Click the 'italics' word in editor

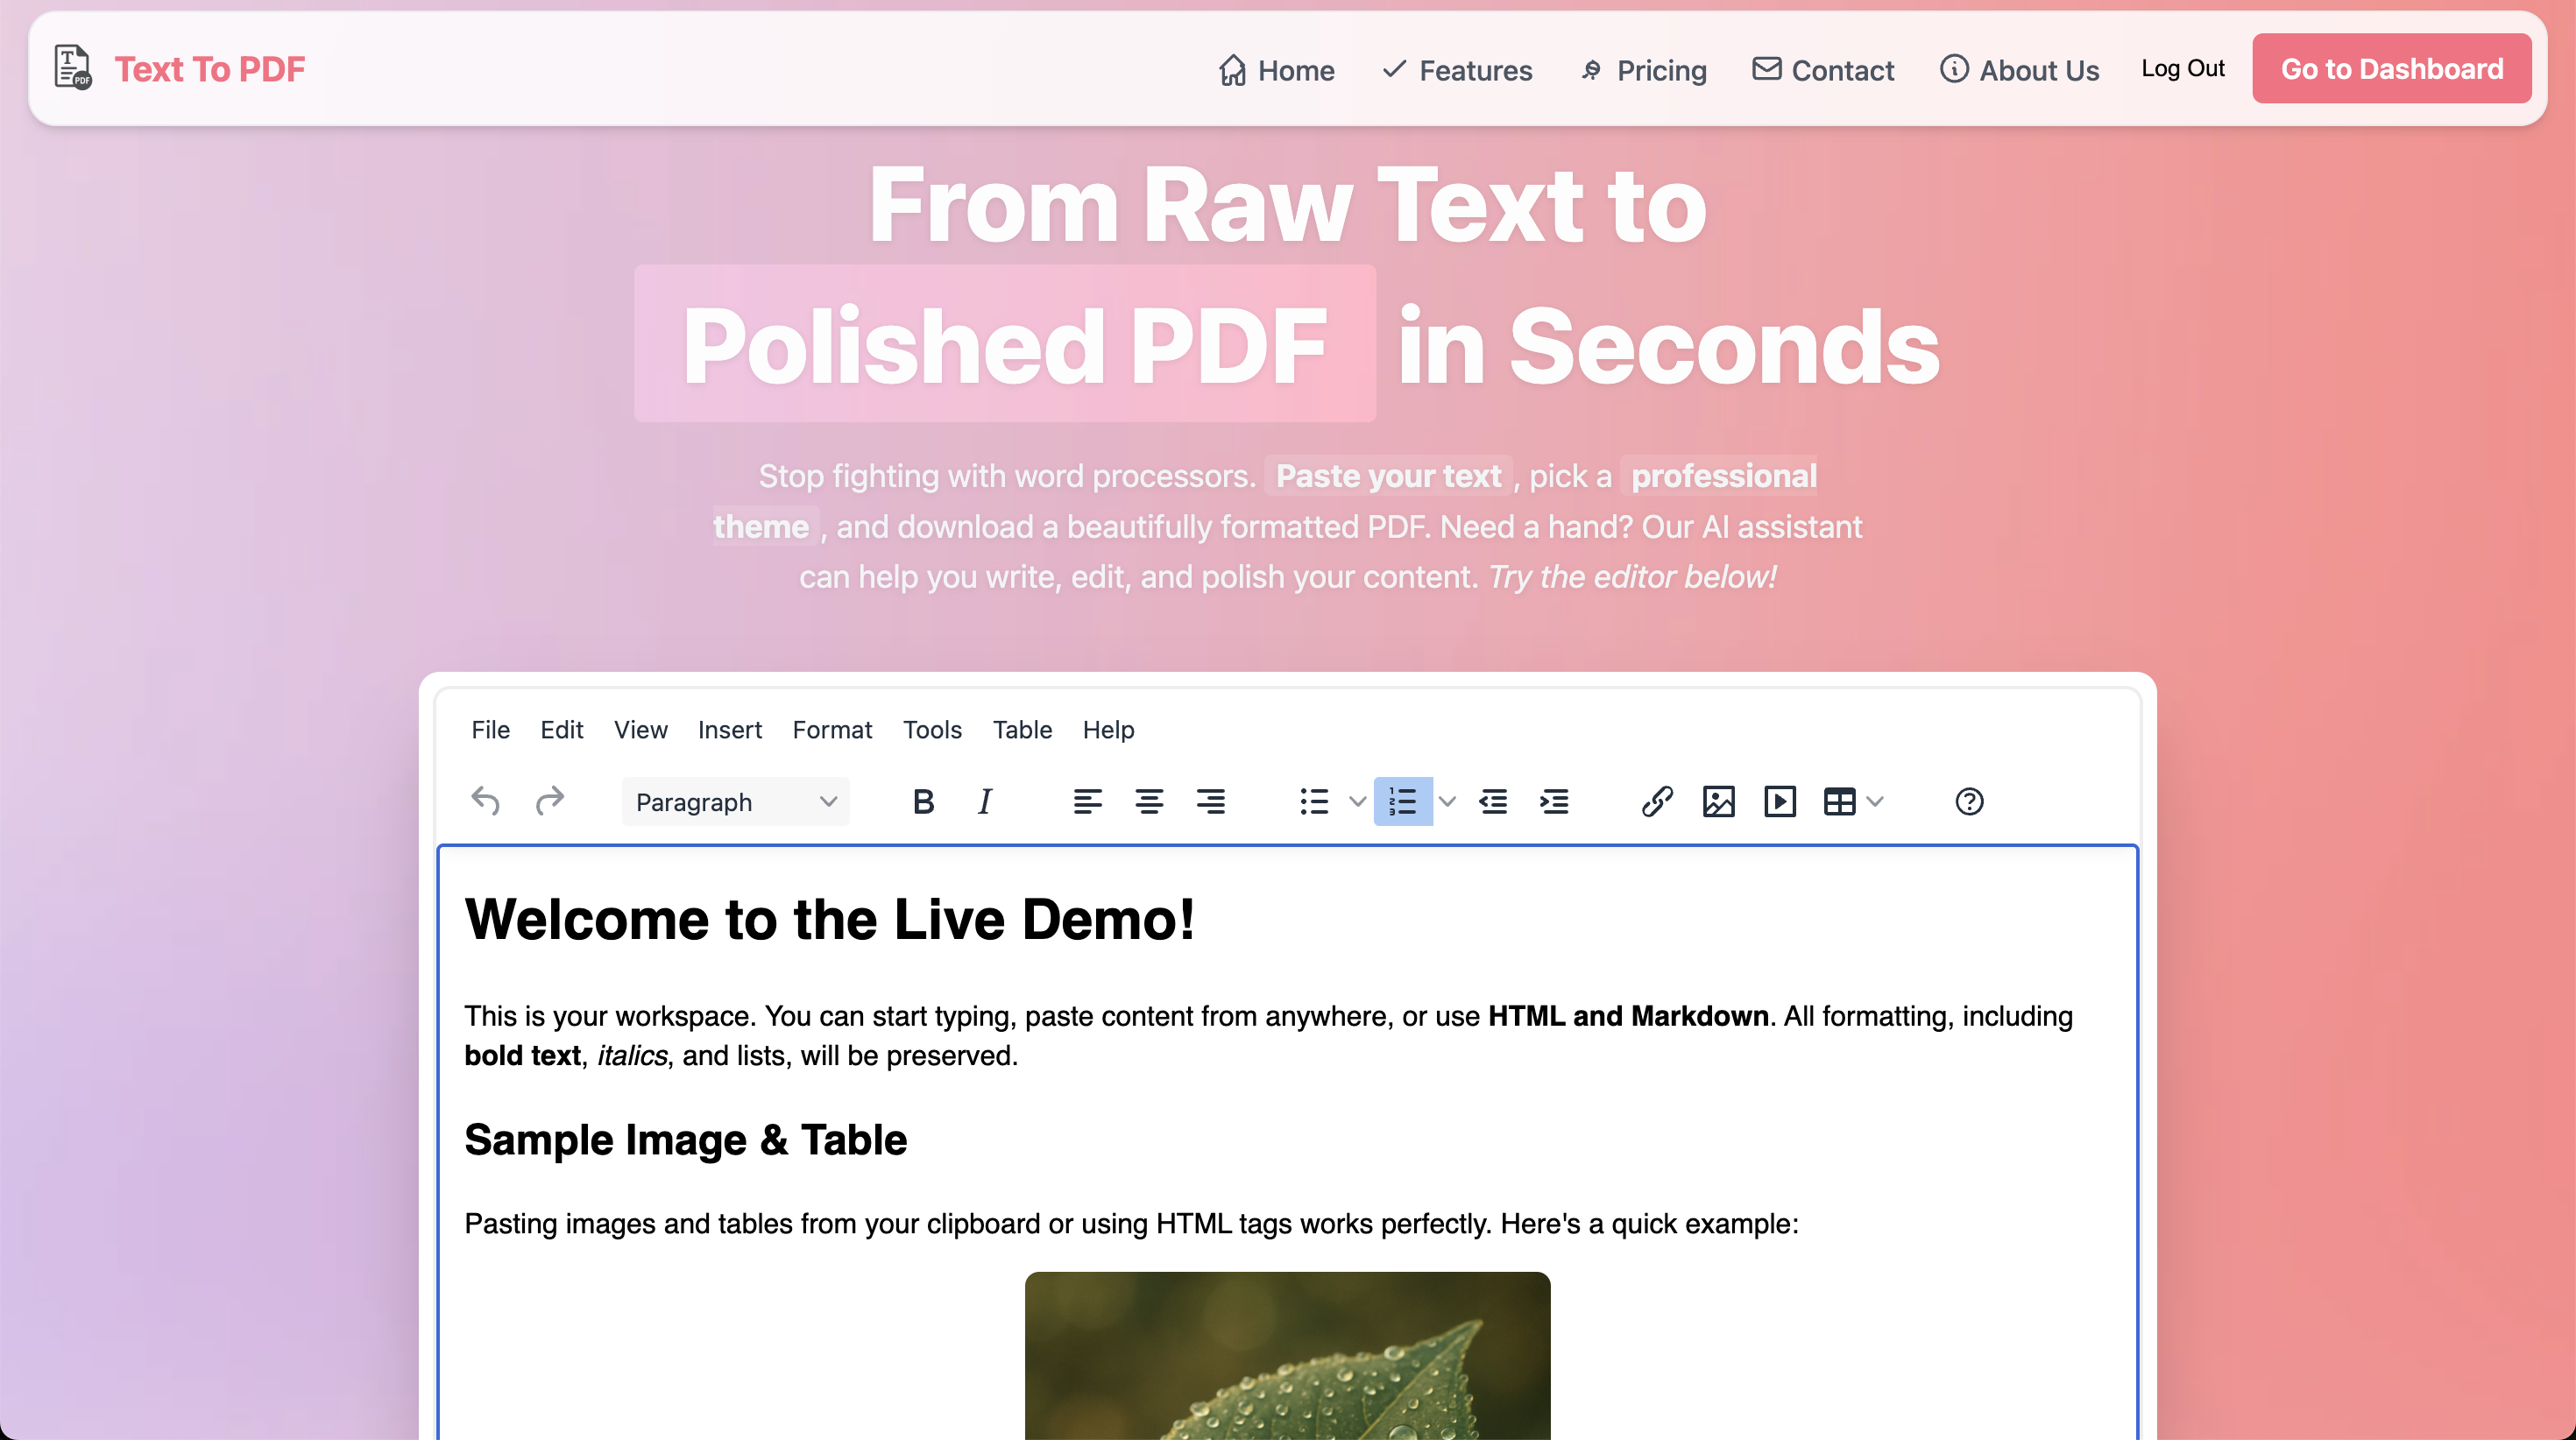click(x=632, y=1056)
